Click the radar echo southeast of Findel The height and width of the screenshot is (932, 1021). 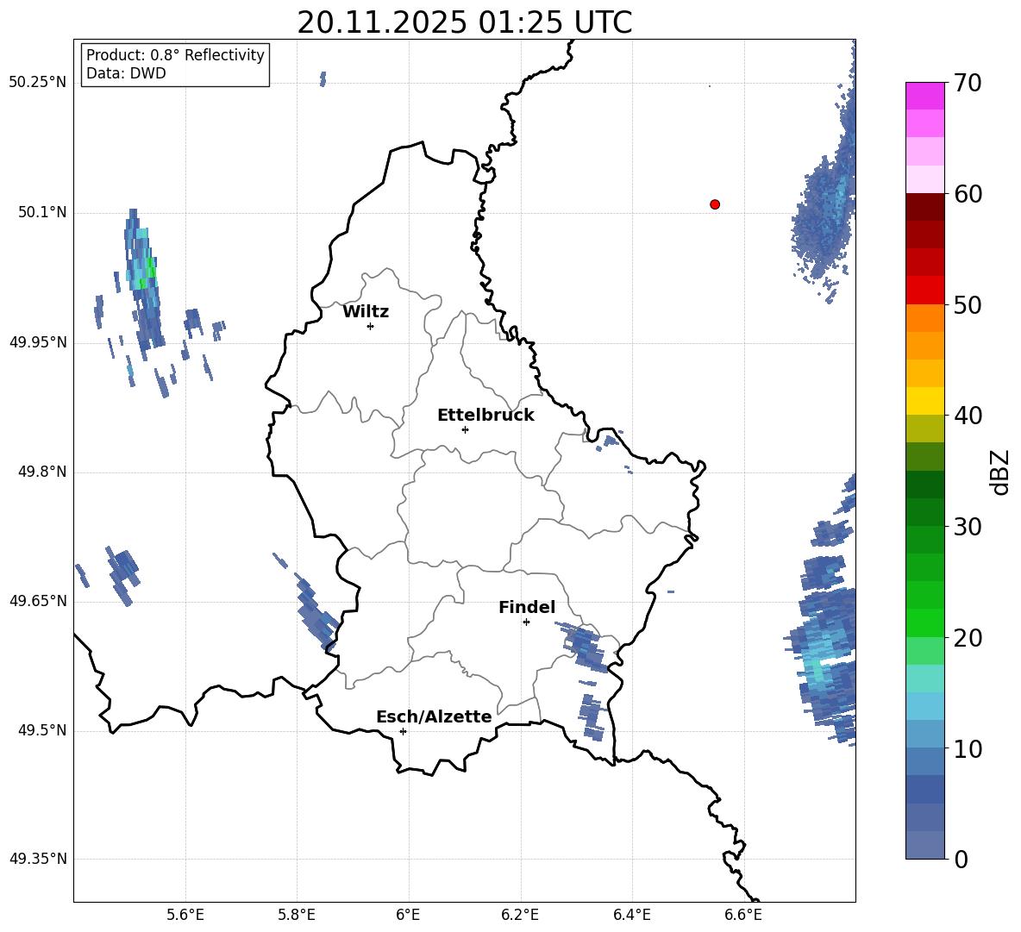click(x=584, y=647)
